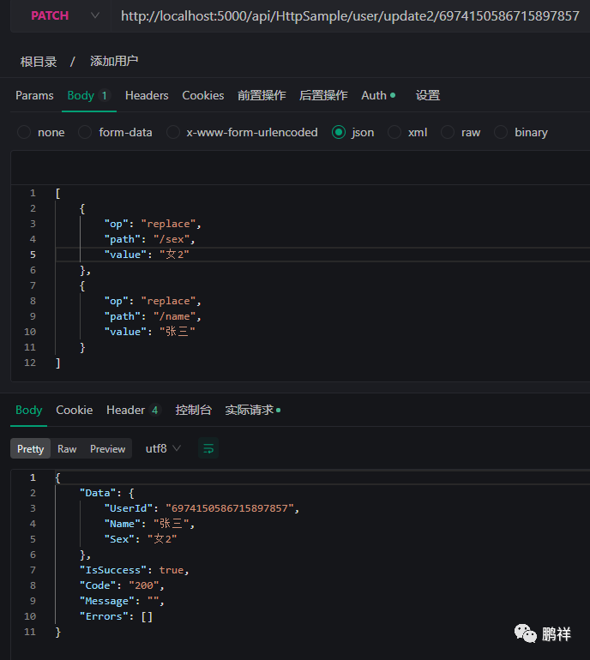Click the first "op": "replace" line
This screenshot has height=660, width=590.
153,224
